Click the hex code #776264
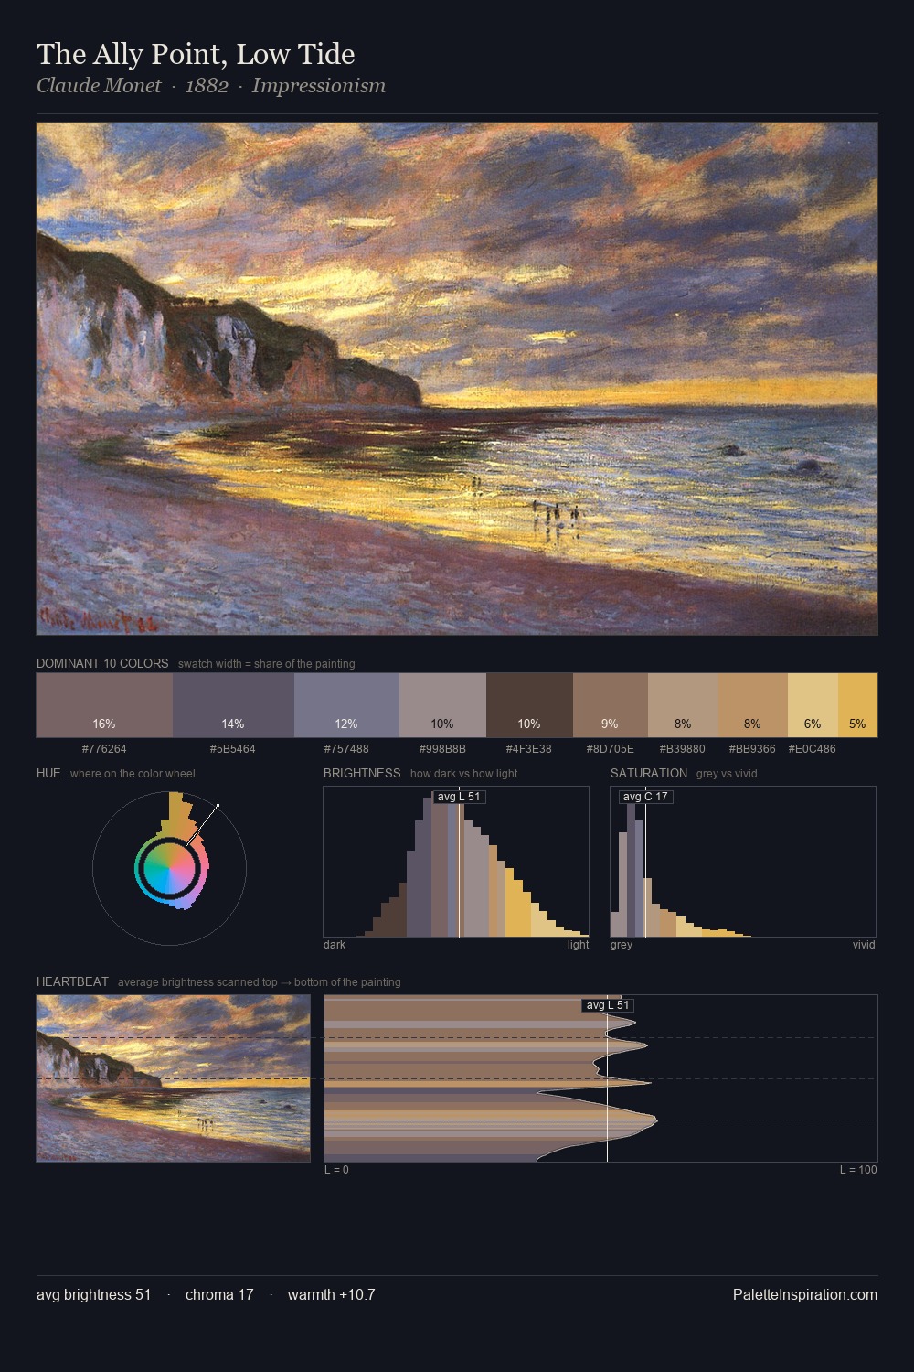914x1372 pixels. (104, 749)
